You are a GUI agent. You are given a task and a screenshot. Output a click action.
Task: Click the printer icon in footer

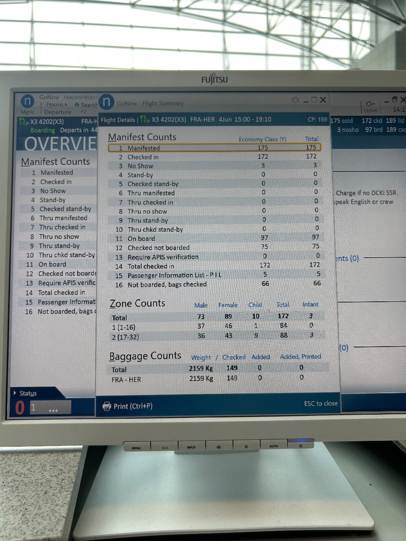(x=107, y=406)
